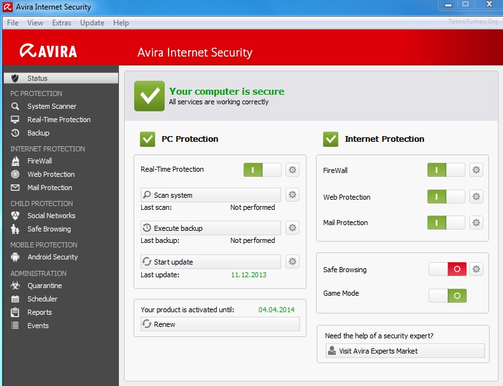Click Visit Avira Experts Market button

pos(405,350)
